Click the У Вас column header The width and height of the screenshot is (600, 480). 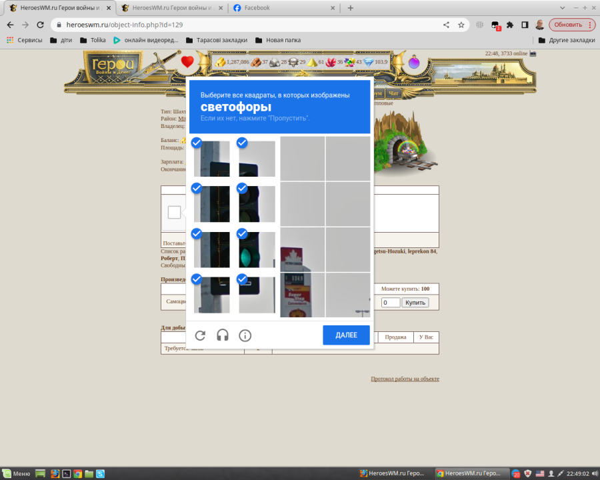click(426, 337)
